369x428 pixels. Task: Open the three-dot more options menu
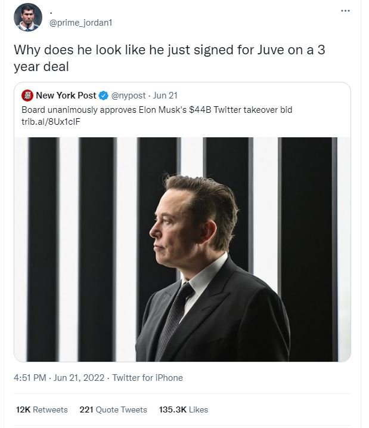click(345, 11)
